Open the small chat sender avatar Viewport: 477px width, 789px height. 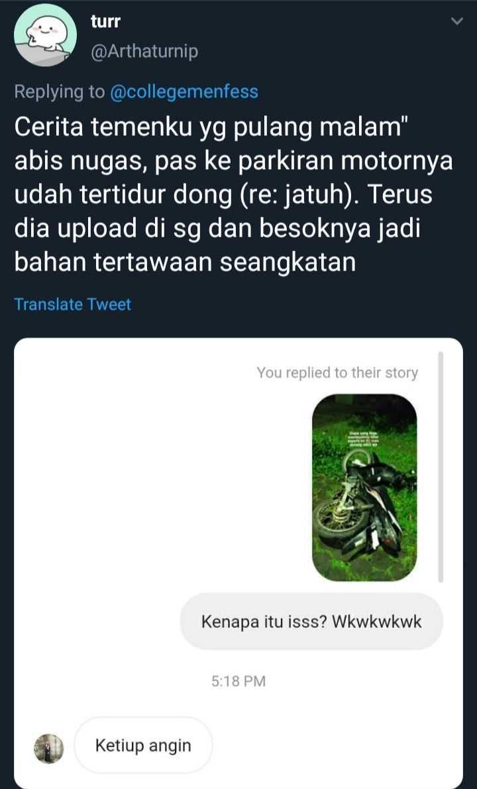pyautogui.click(x=49, y=749)
